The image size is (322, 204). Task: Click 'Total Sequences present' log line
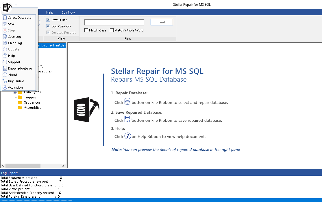pos(31,178)
